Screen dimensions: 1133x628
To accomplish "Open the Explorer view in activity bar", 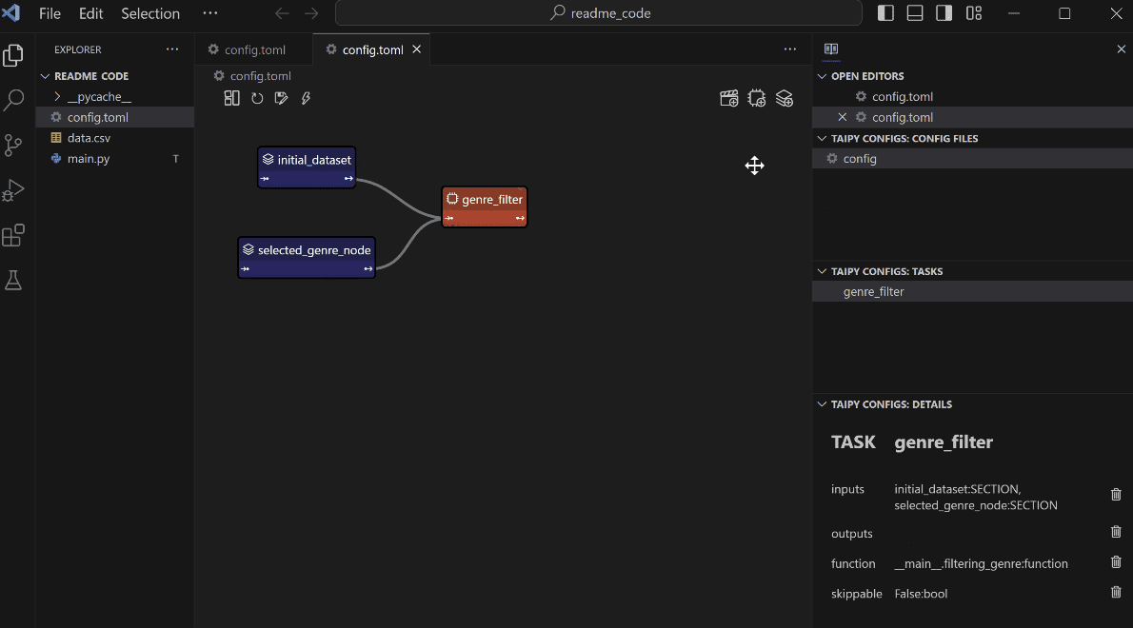I will pos(13,55).
